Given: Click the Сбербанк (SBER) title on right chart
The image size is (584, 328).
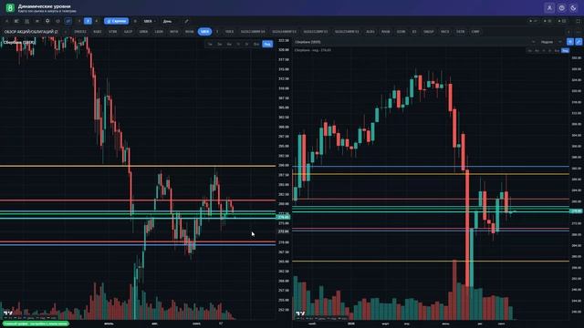Looking at the screenshot, I should click(x=308, y=42).
